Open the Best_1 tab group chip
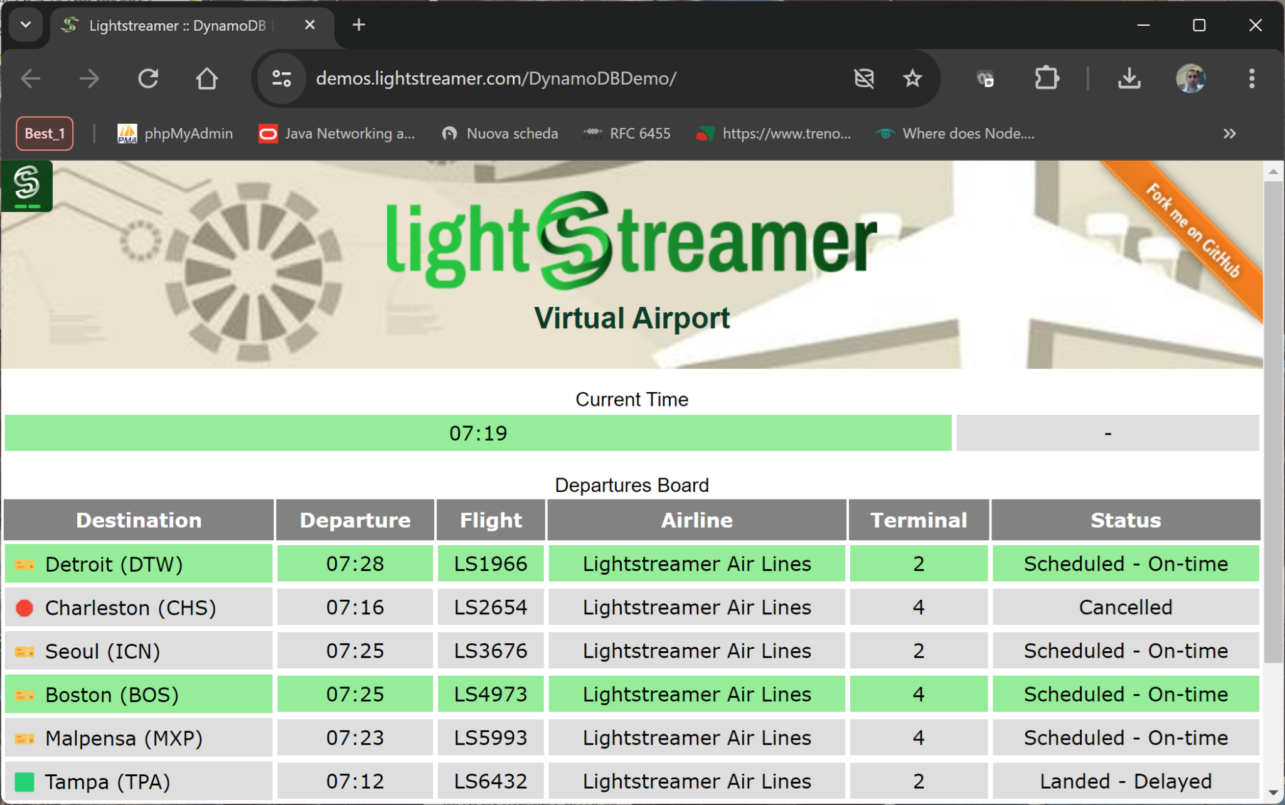 [x=45, y=134]
